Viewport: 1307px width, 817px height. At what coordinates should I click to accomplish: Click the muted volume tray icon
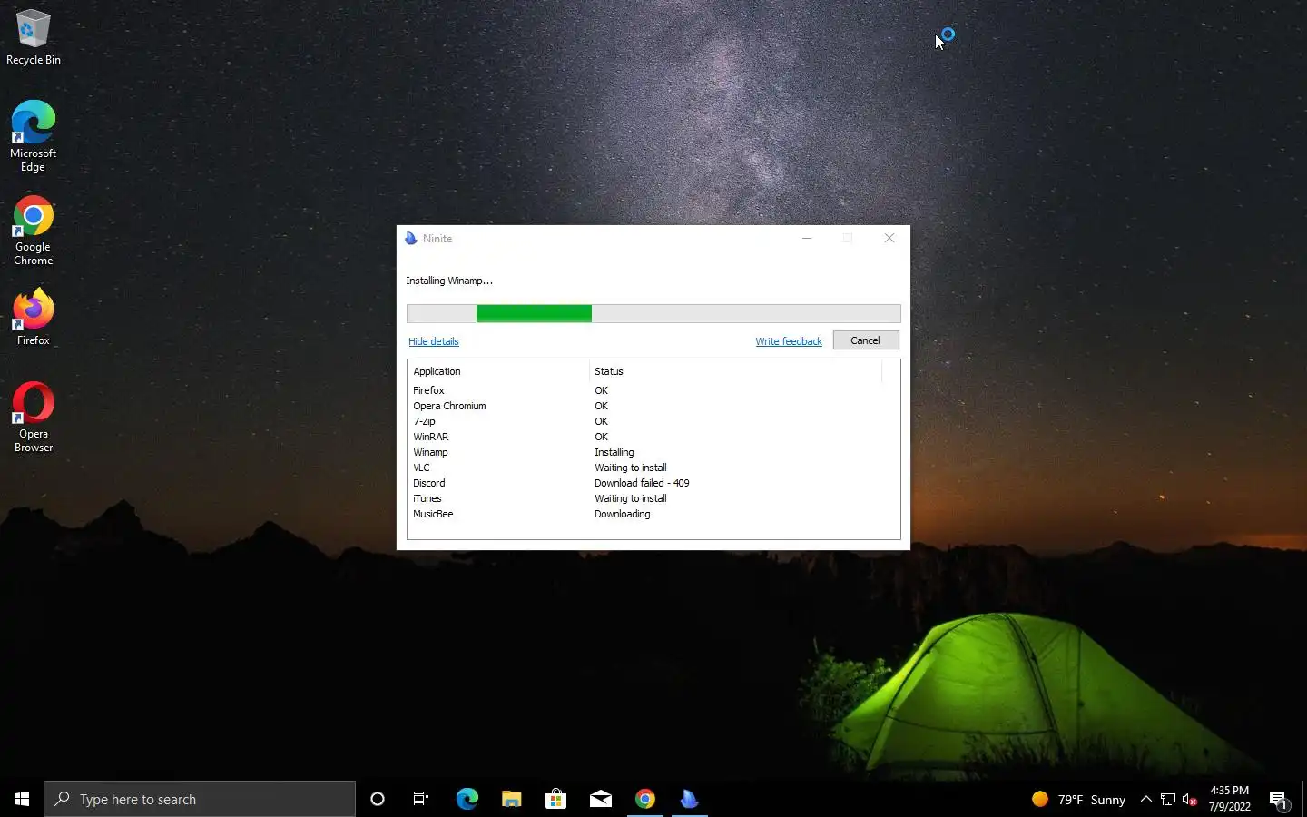tap(1190, 799)
